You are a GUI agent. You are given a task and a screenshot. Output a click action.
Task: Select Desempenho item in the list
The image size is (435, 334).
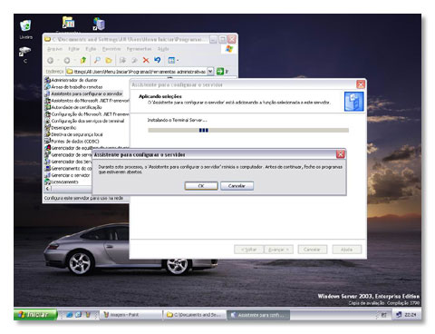[61, 128]
